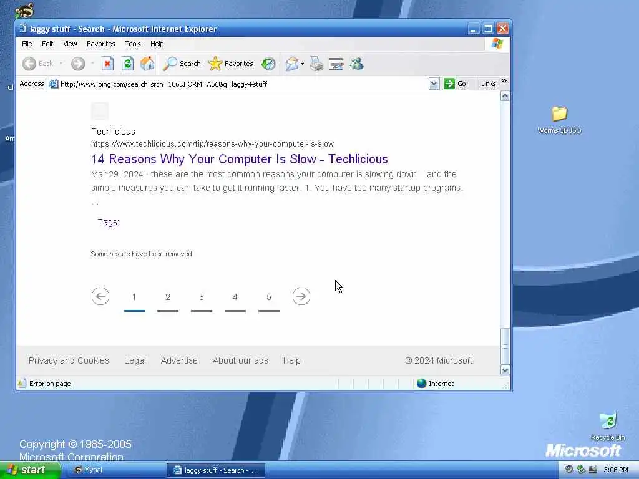Screen dimensions: 639x479
Task: Select the Recycle Bin desktop icon
Action: (x=608, y=426)
